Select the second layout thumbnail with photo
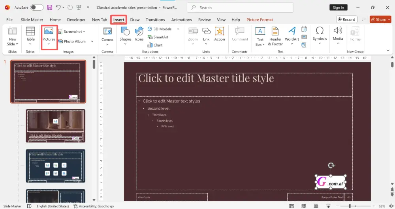 (55, 126)
